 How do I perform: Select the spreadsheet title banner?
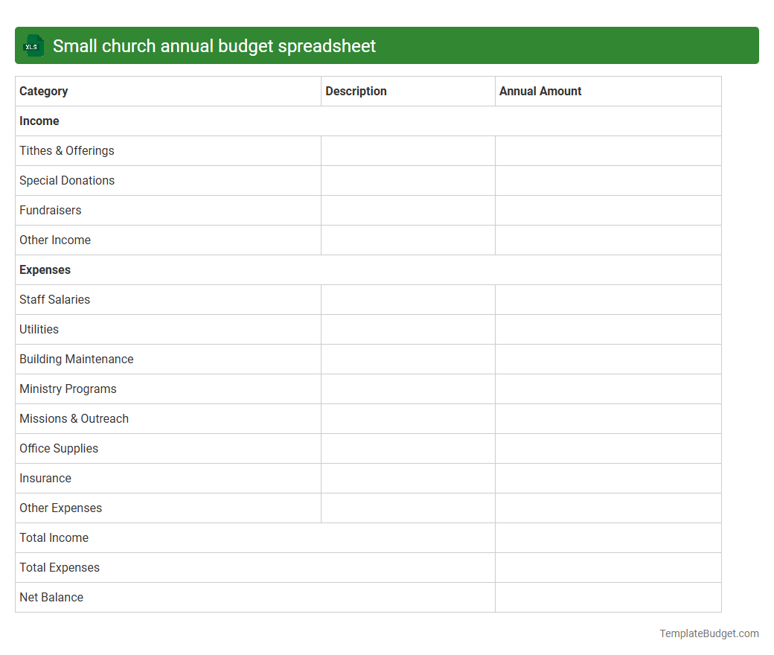coord(387,45)
